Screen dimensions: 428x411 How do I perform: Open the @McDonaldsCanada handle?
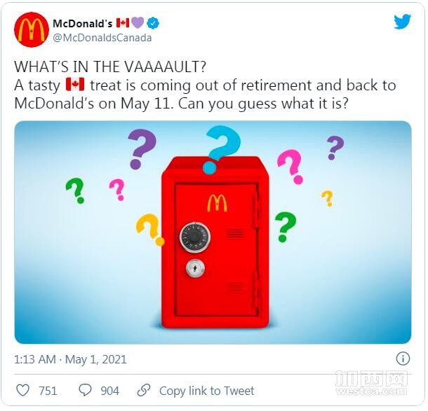[102, 38]
